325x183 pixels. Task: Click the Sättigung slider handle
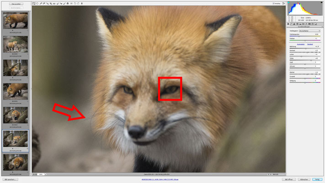tap(305, 82)
